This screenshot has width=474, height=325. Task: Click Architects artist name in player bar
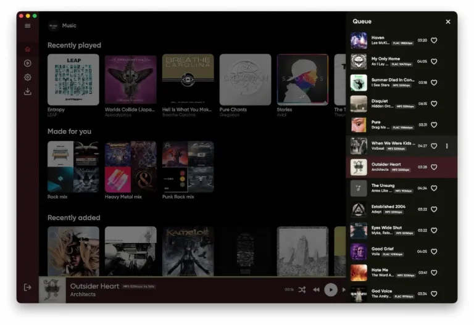(83, 294)
